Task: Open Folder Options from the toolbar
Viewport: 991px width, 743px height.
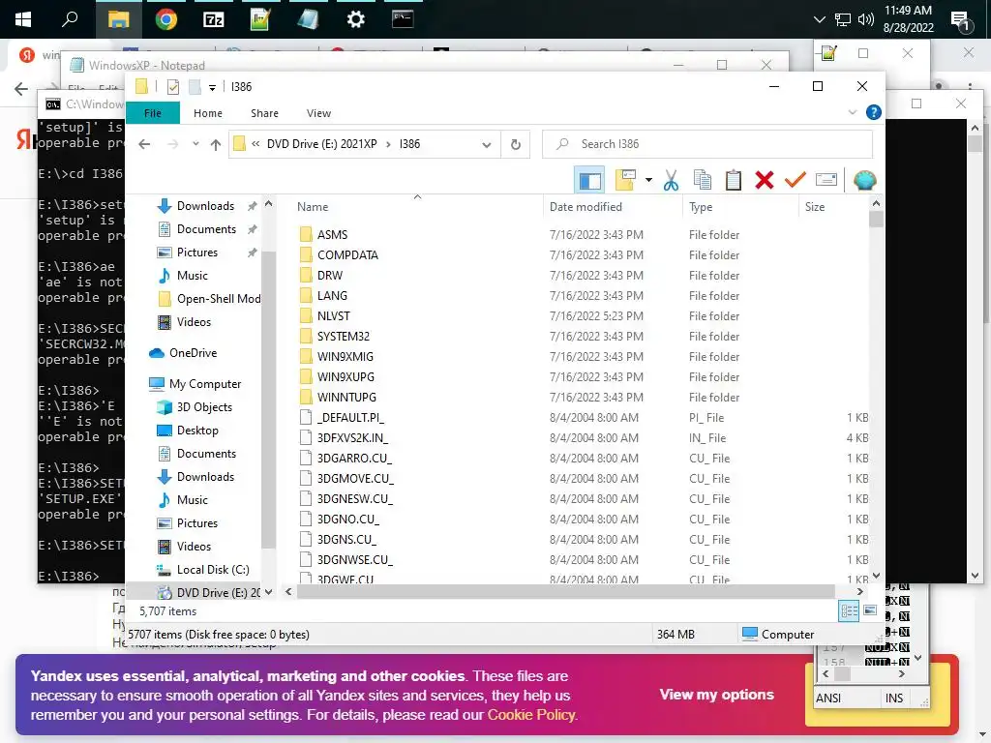Action: [x=624, y=180]
